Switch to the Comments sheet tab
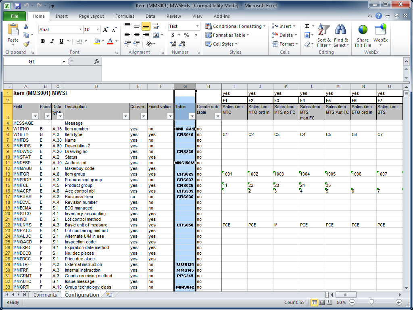 point(45,295)
